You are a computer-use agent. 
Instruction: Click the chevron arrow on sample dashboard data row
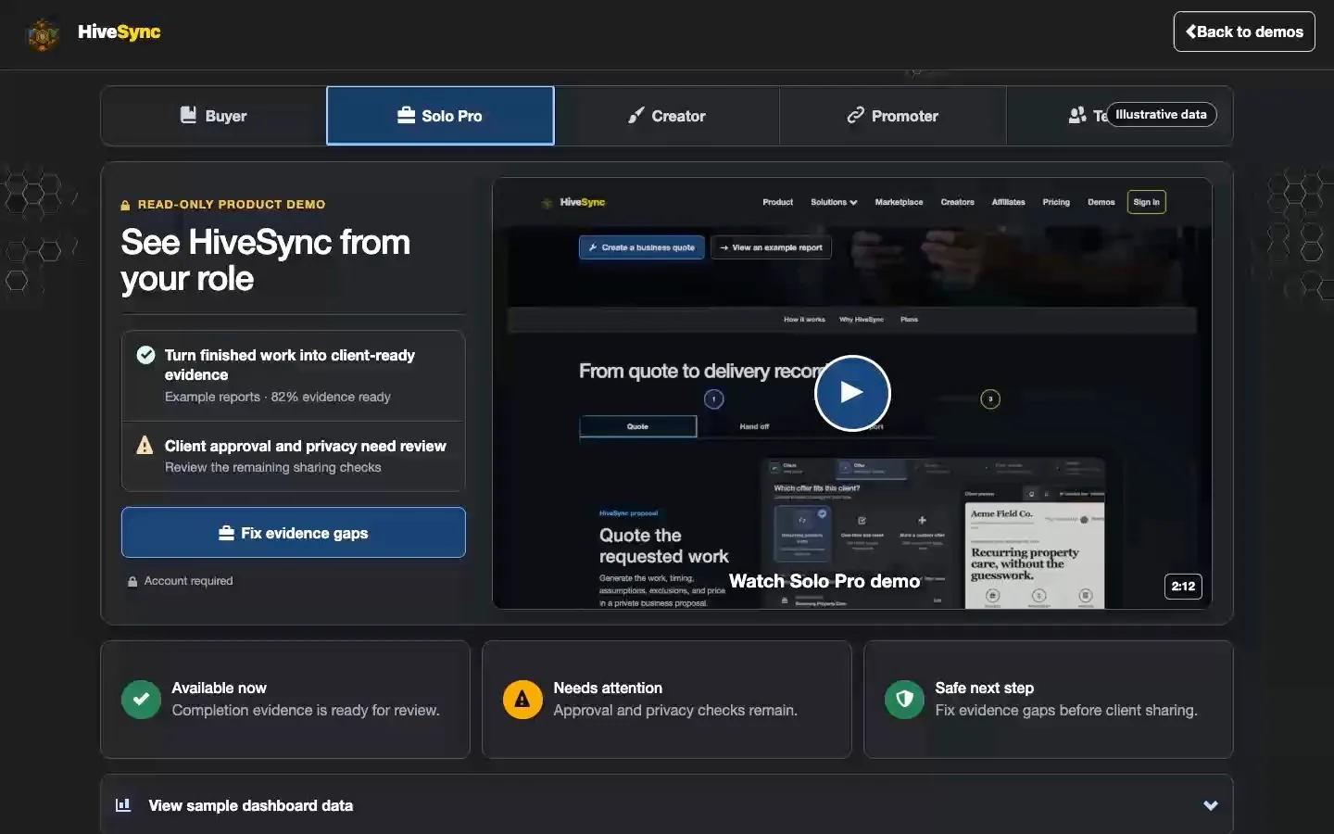pyautogui.click(x=1210, y=805)
